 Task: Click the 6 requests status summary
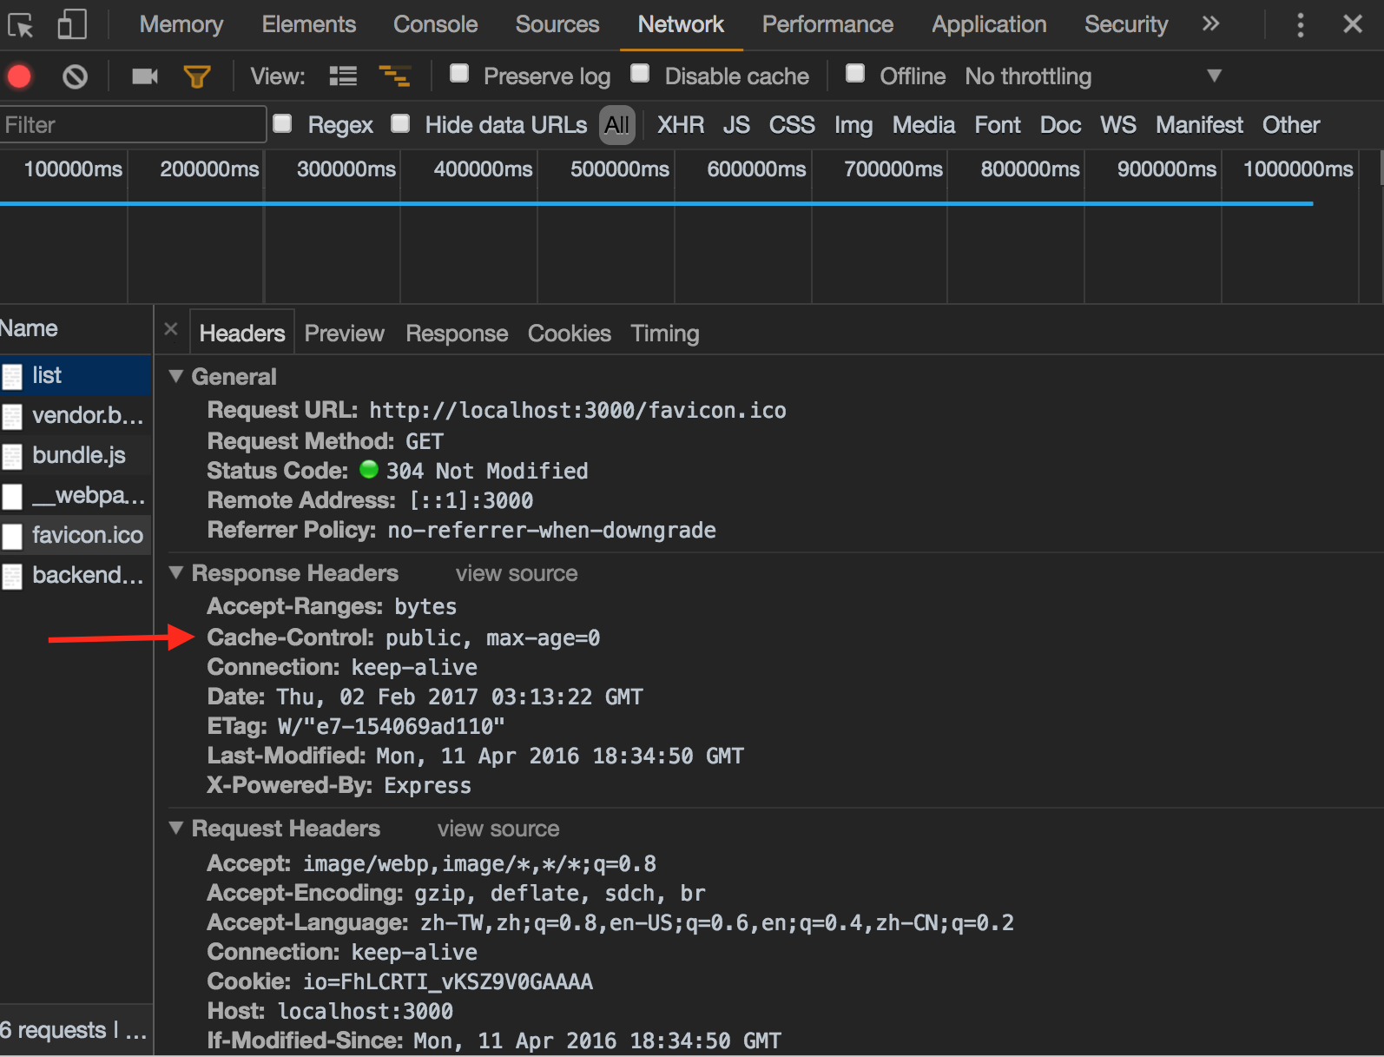(x=73, y=1030)
